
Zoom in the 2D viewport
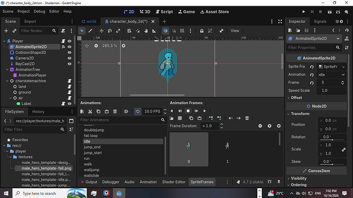(124, 46)
